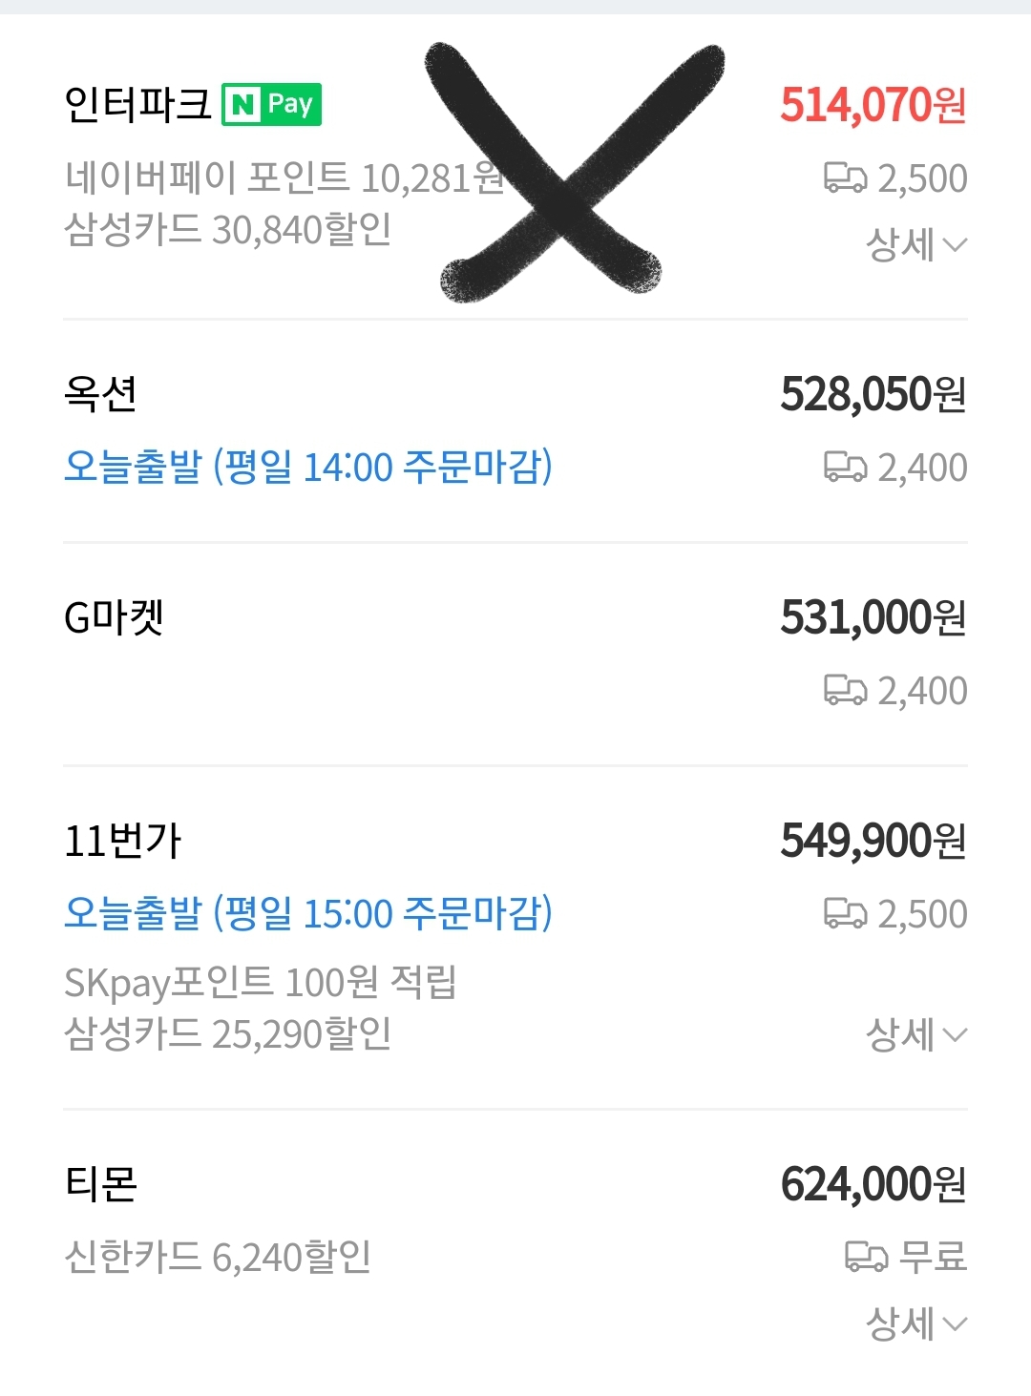This screenshot has height=1396, width=1031.
Task: Open the 옥션 seller listing
Action: pos(100,394)
